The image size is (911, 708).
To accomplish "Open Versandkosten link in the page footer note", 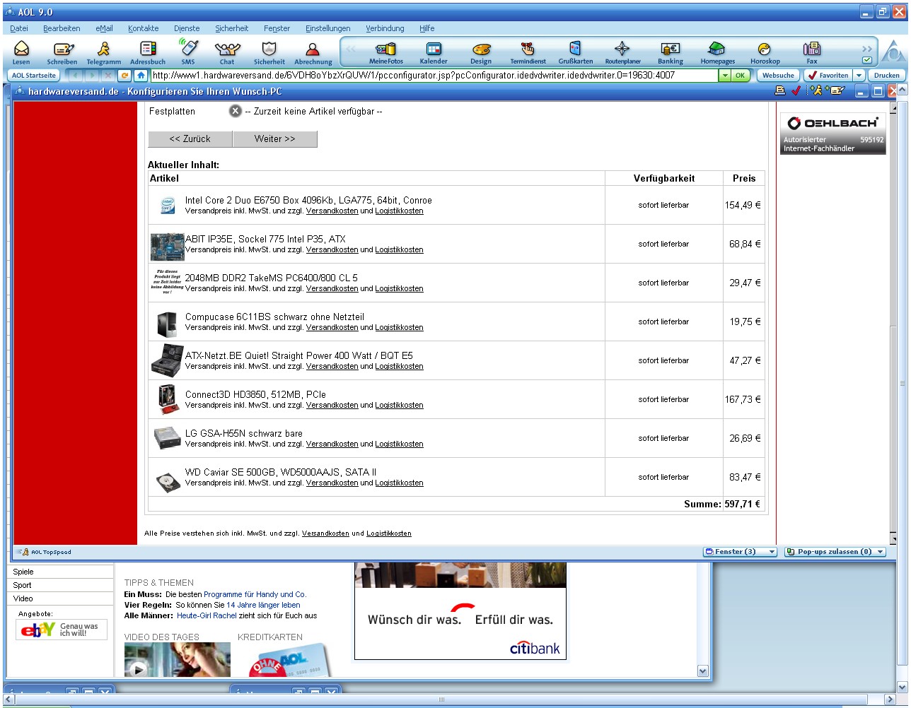I will 325,533.
